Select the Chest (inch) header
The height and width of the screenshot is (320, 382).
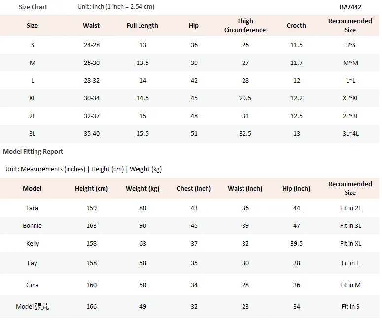[194, 189]
